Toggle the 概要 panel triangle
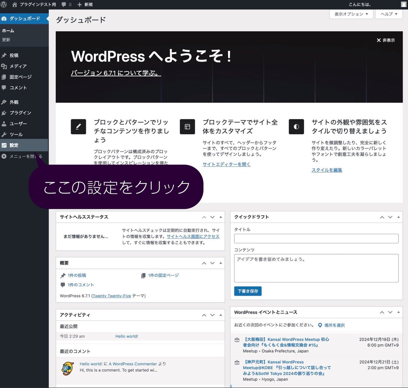408x388 pixels. click(221, 263)
